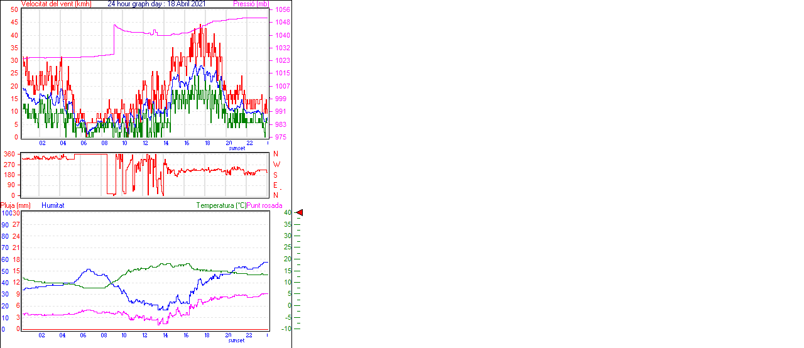Click the magenta pressure step-up near hour 09
Screen dimensions: 804x348
[114, 39]
